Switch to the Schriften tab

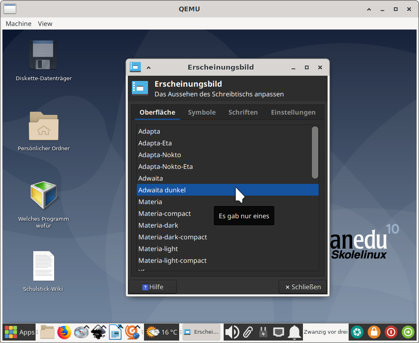243,113
